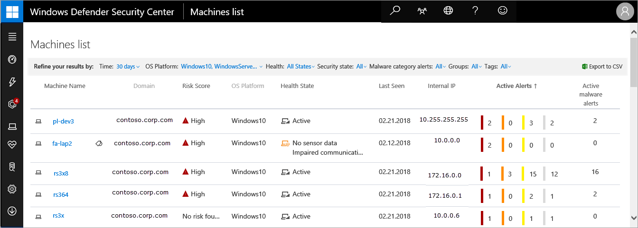638x228 pixels.
Task: Click the search magnifier icon in header
Action: (x=395, y=11)
